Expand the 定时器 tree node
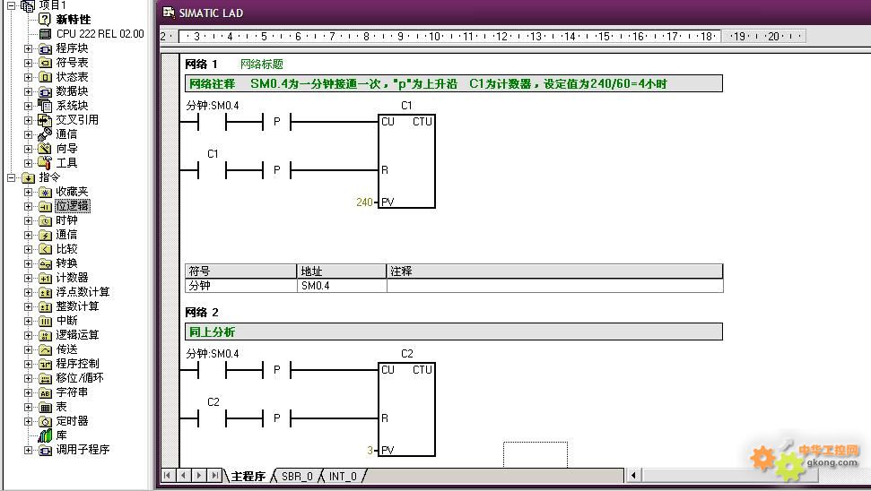This screenshot has width=871, height=491. (x=29, y=422)
